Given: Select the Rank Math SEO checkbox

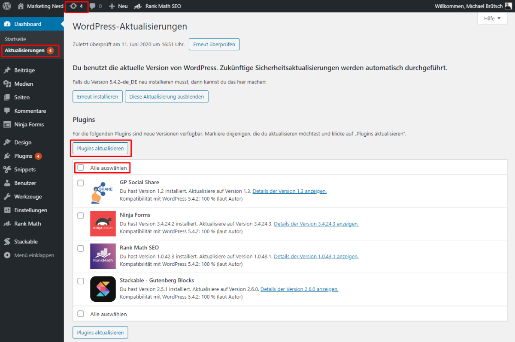Looking at the screenshot, I should (x=81, y=248).
